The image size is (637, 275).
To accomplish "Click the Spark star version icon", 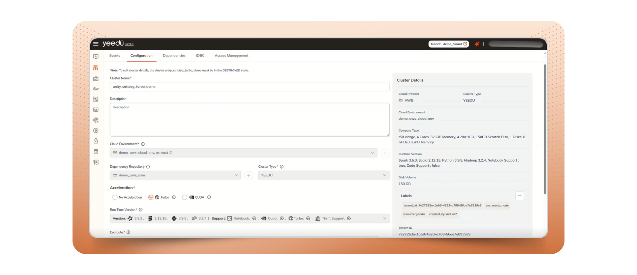I will [x=130, y=218].
